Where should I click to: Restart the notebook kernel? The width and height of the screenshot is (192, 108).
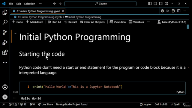pyautogui.click(x=71, y=22)
